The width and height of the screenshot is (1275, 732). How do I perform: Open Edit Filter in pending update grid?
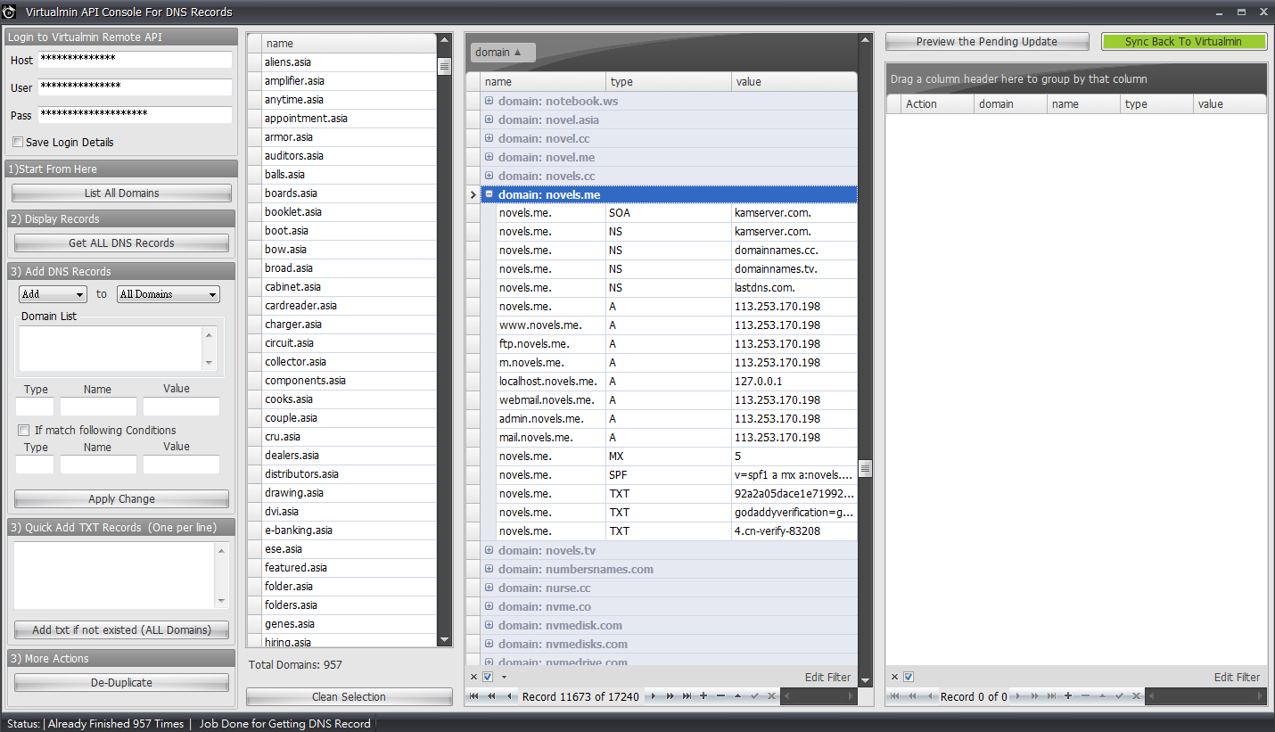point(1237,677)
